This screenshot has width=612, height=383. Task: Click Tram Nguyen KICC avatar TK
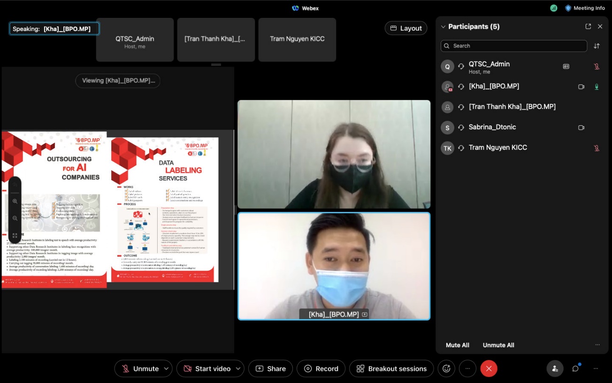pos(447,148)
